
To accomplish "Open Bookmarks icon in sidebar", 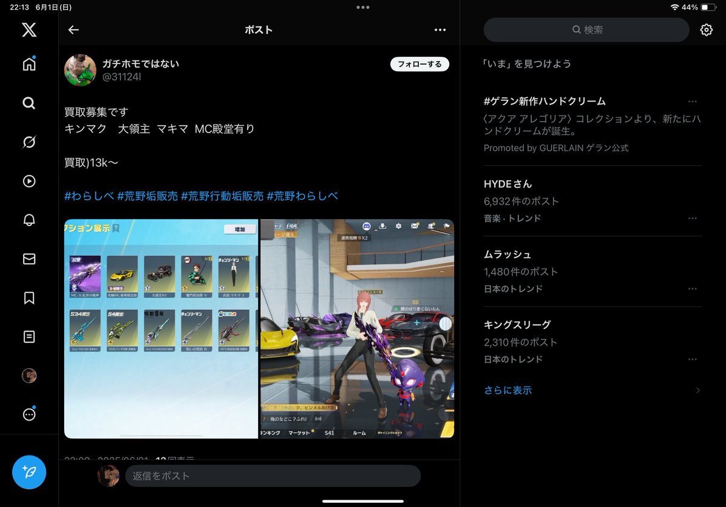I will pyautogui.click(x=29, y=298).
